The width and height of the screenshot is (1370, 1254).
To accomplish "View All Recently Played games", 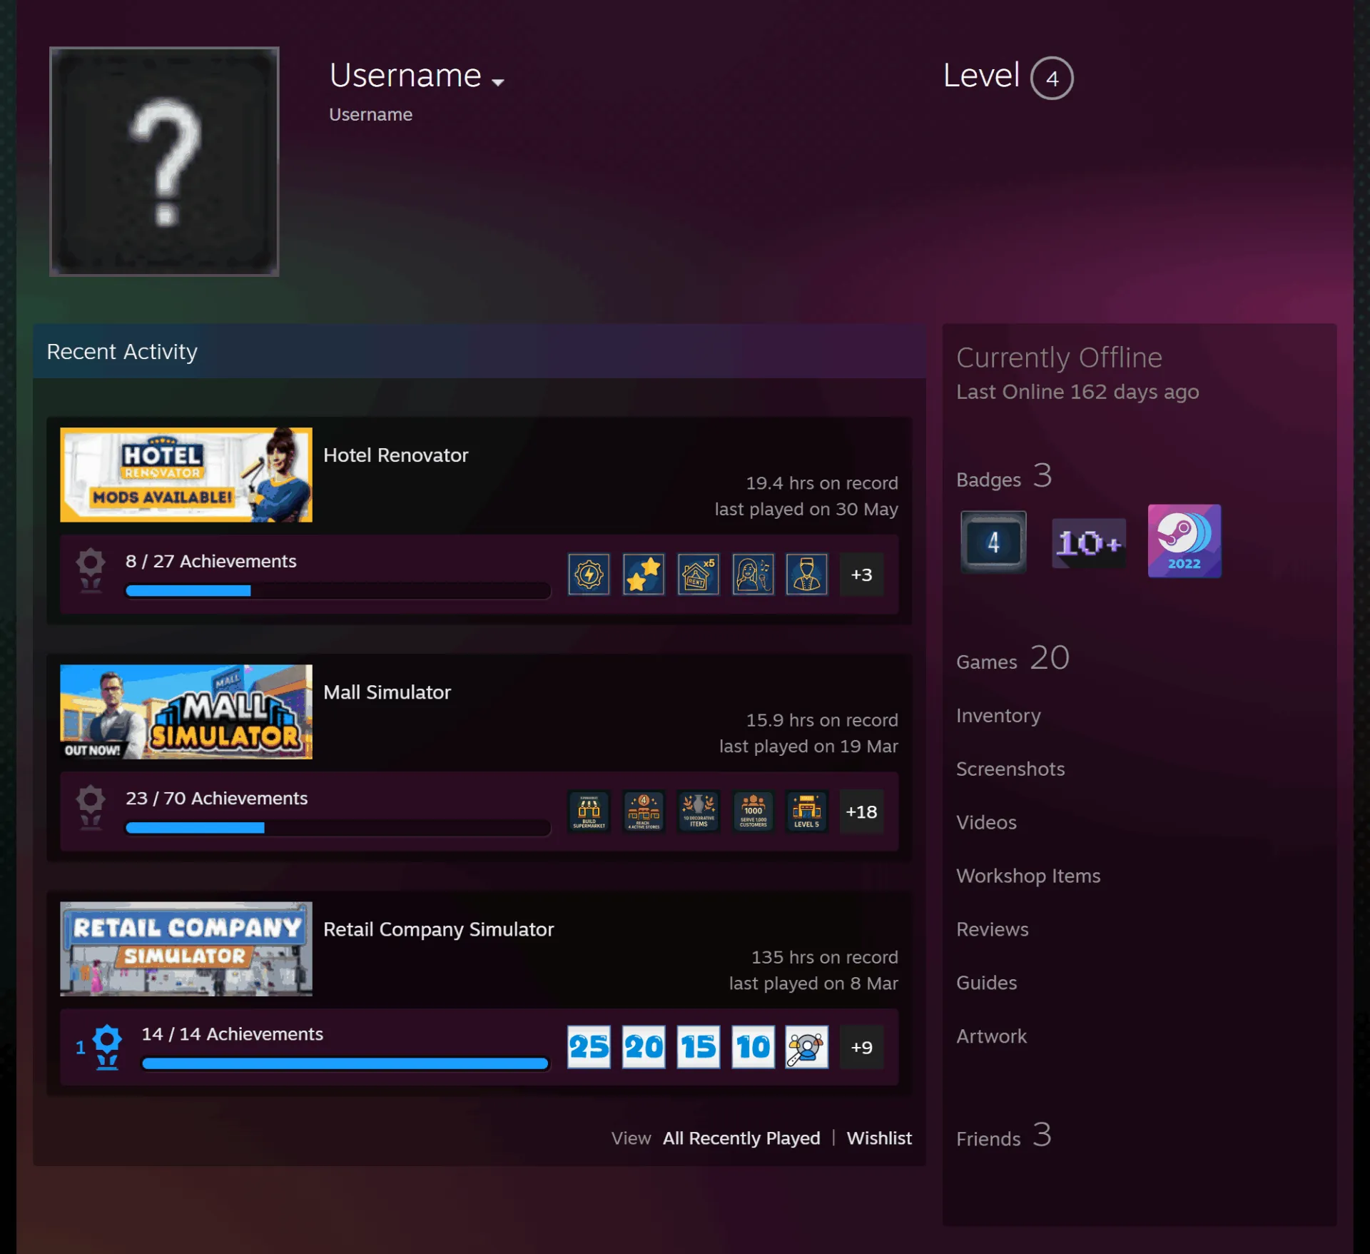I will pyautogui.click(x=741, y=1138).
